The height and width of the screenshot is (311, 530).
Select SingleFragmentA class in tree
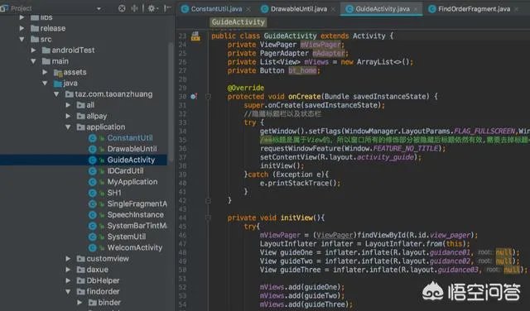point(137,203)
